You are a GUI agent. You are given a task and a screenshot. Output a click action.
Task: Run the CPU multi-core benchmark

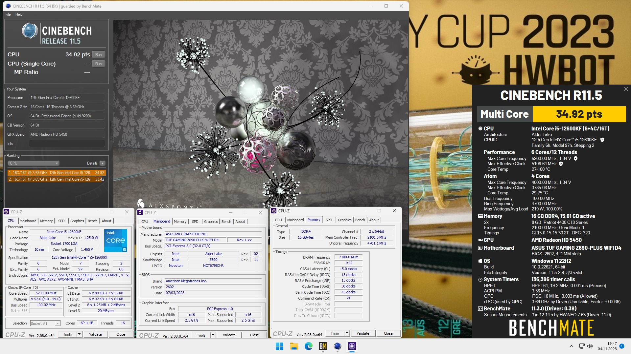[98, 55]
